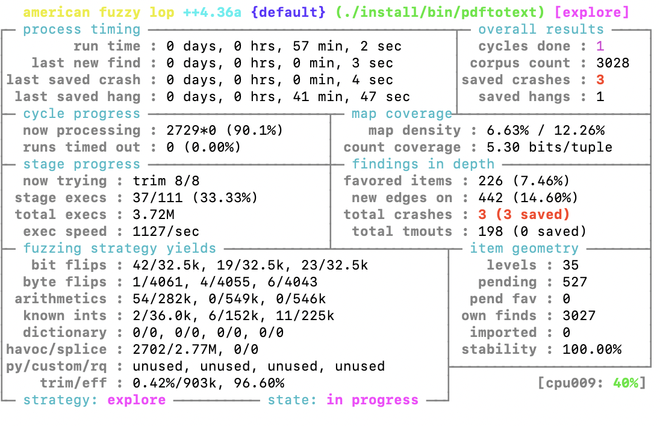Click the red saved crashes value "3"
Viewport: 660px width, 426px height.
600,80
